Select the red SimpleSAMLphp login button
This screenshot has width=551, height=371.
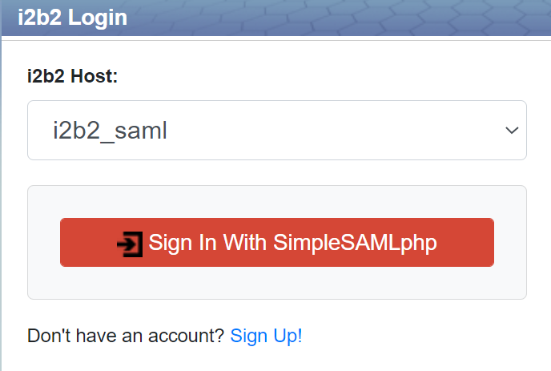[276, 242]
